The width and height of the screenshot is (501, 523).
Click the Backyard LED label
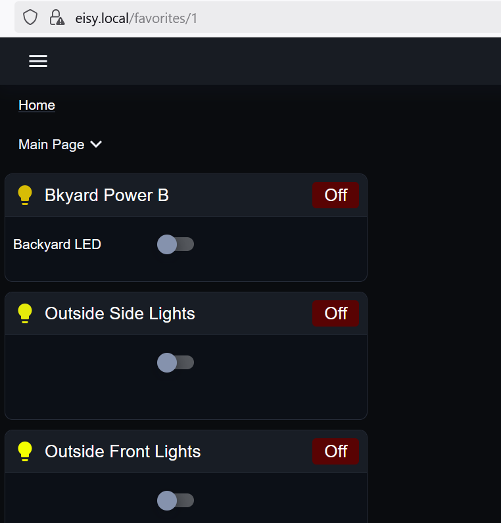point(57,244)
